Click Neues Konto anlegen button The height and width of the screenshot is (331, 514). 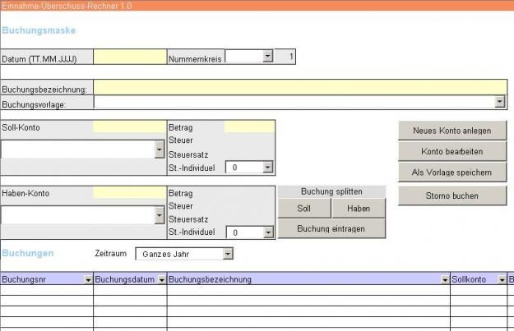point(452,131)
